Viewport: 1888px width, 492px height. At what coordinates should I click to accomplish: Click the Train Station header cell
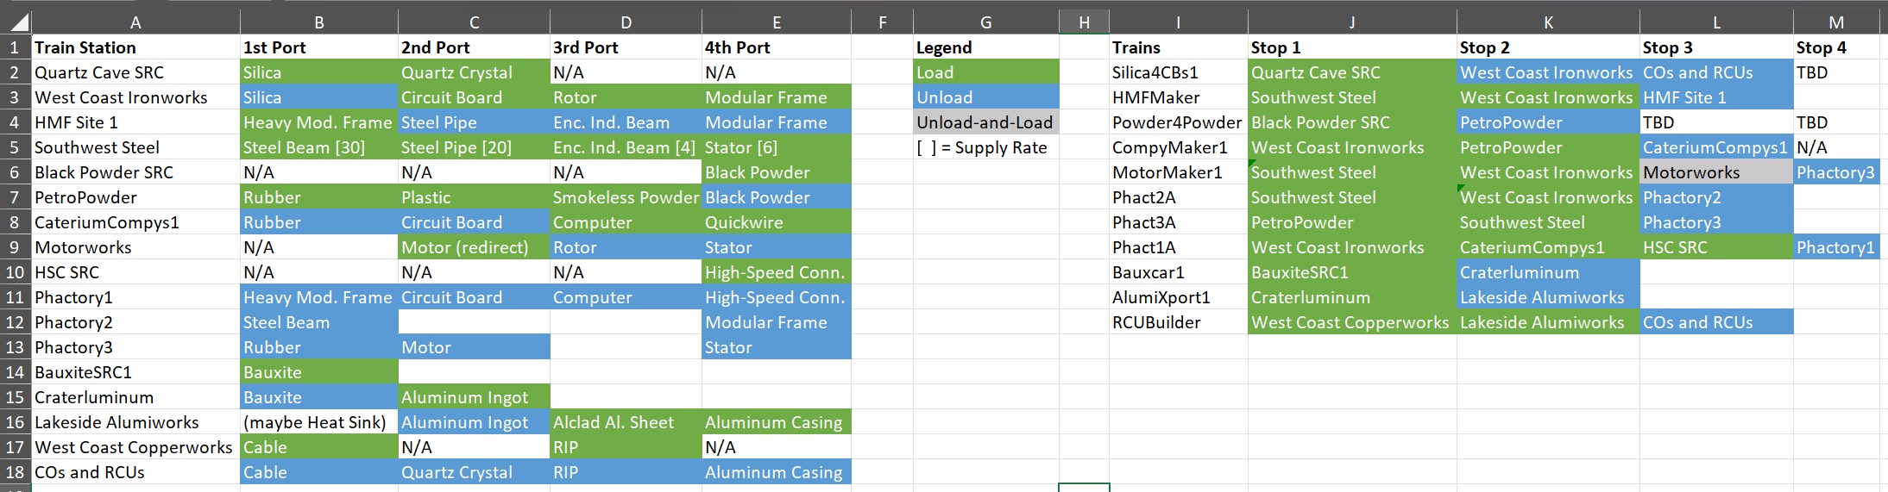(135, 47)
